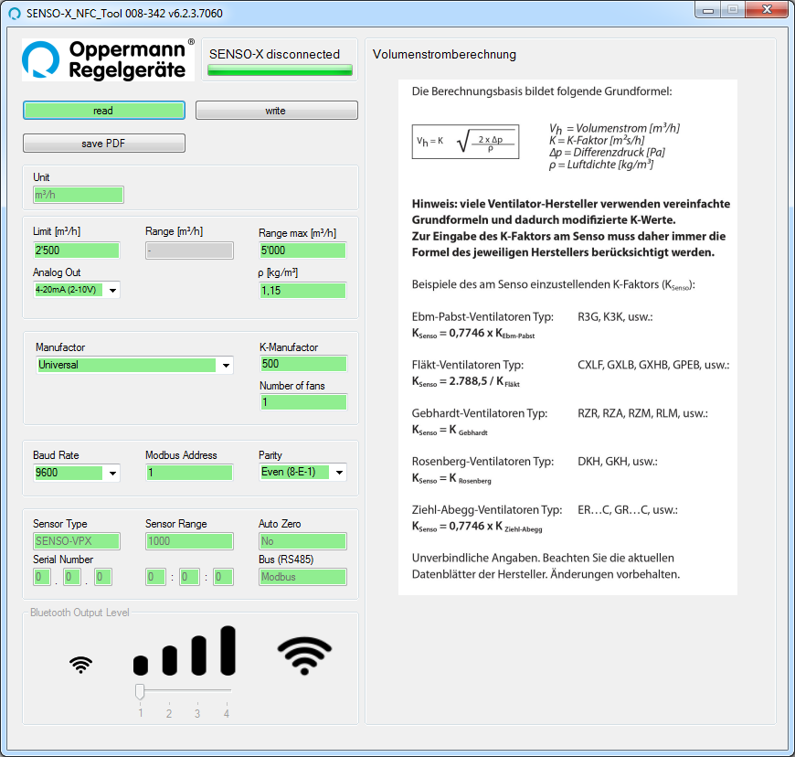Viewport: 795px width, 757px height.
Task: Click the Modbus Address field
Action: coord(189,473)
